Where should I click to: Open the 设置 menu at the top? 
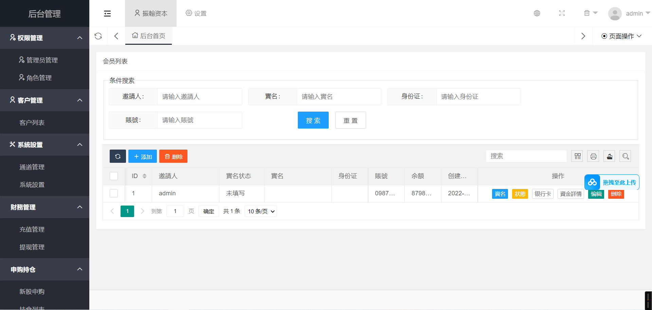pyautogui.click(x=196, y=13)
